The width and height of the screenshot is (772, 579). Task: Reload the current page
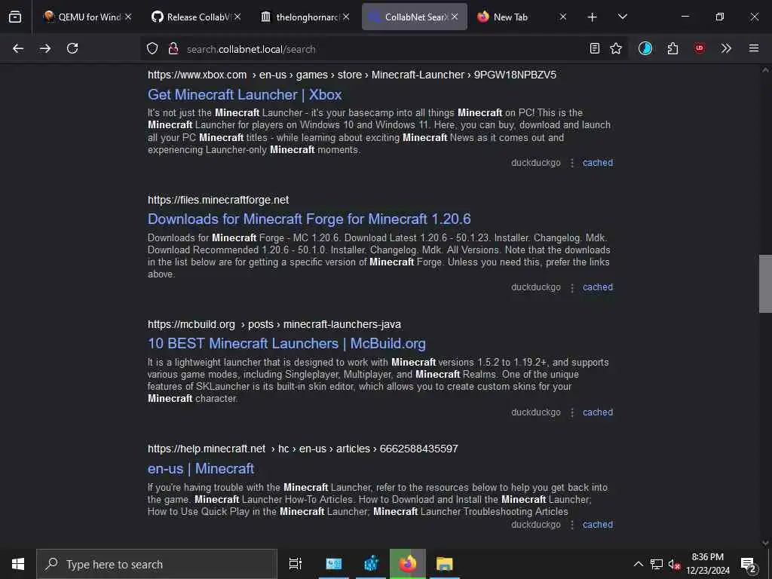tap(72, 48)
